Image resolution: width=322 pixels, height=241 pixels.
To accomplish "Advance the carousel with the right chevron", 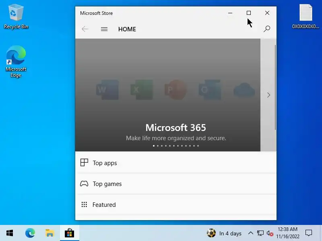I will point(268,95).
